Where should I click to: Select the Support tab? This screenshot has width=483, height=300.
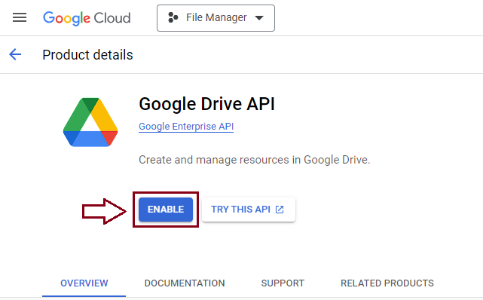[283, 283]
